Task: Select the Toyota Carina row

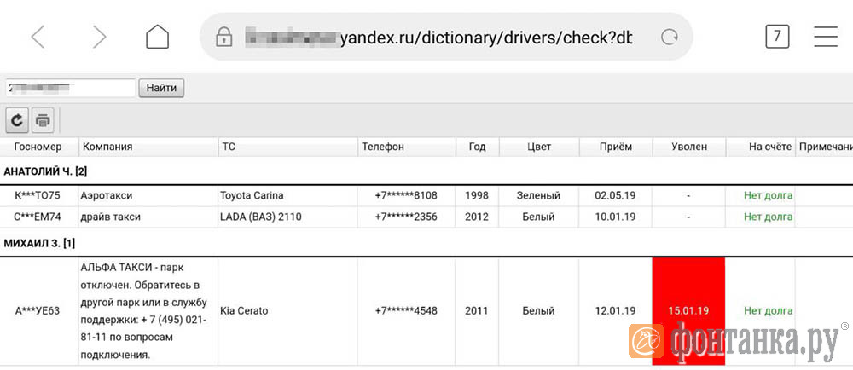Action: click(426, 195)
